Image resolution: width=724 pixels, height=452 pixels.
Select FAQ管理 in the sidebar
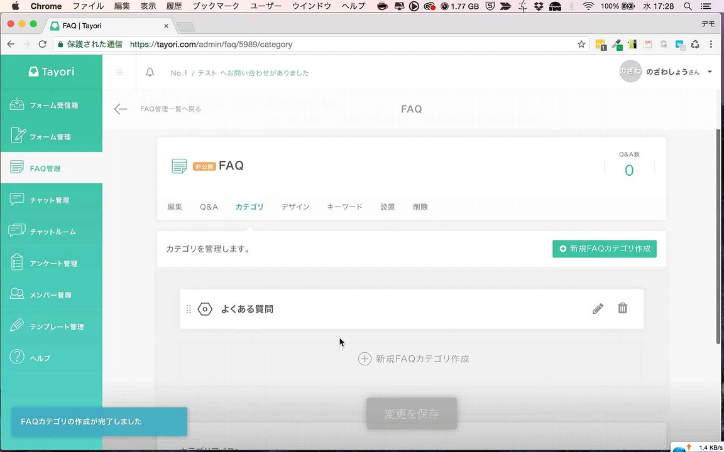click(51, 168)
